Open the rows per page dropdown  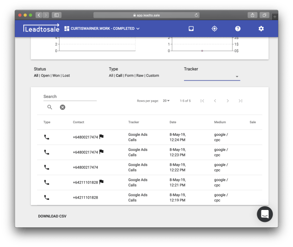[166, 101]
